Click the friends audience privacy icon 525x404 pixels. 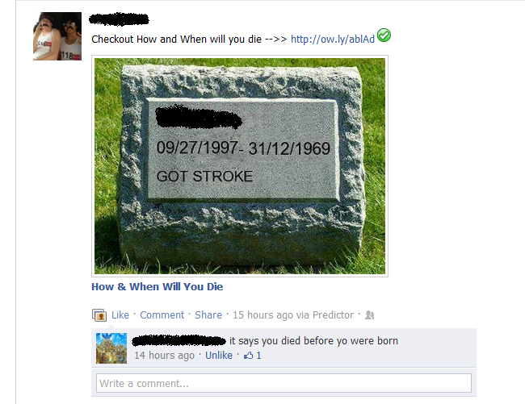370,315
